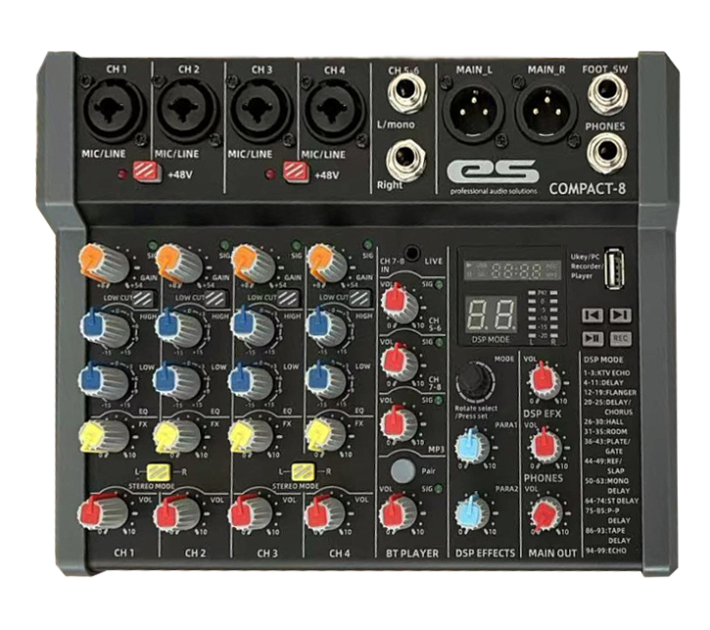
Task: Click the CH 1 yellow FX knob
Action: tap(104, 435)
